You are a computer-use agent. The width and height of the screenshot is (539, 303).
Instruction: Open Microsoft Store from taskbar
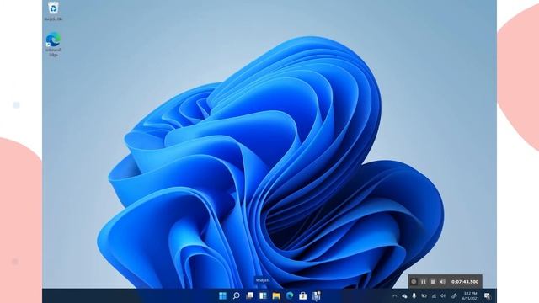303,295
